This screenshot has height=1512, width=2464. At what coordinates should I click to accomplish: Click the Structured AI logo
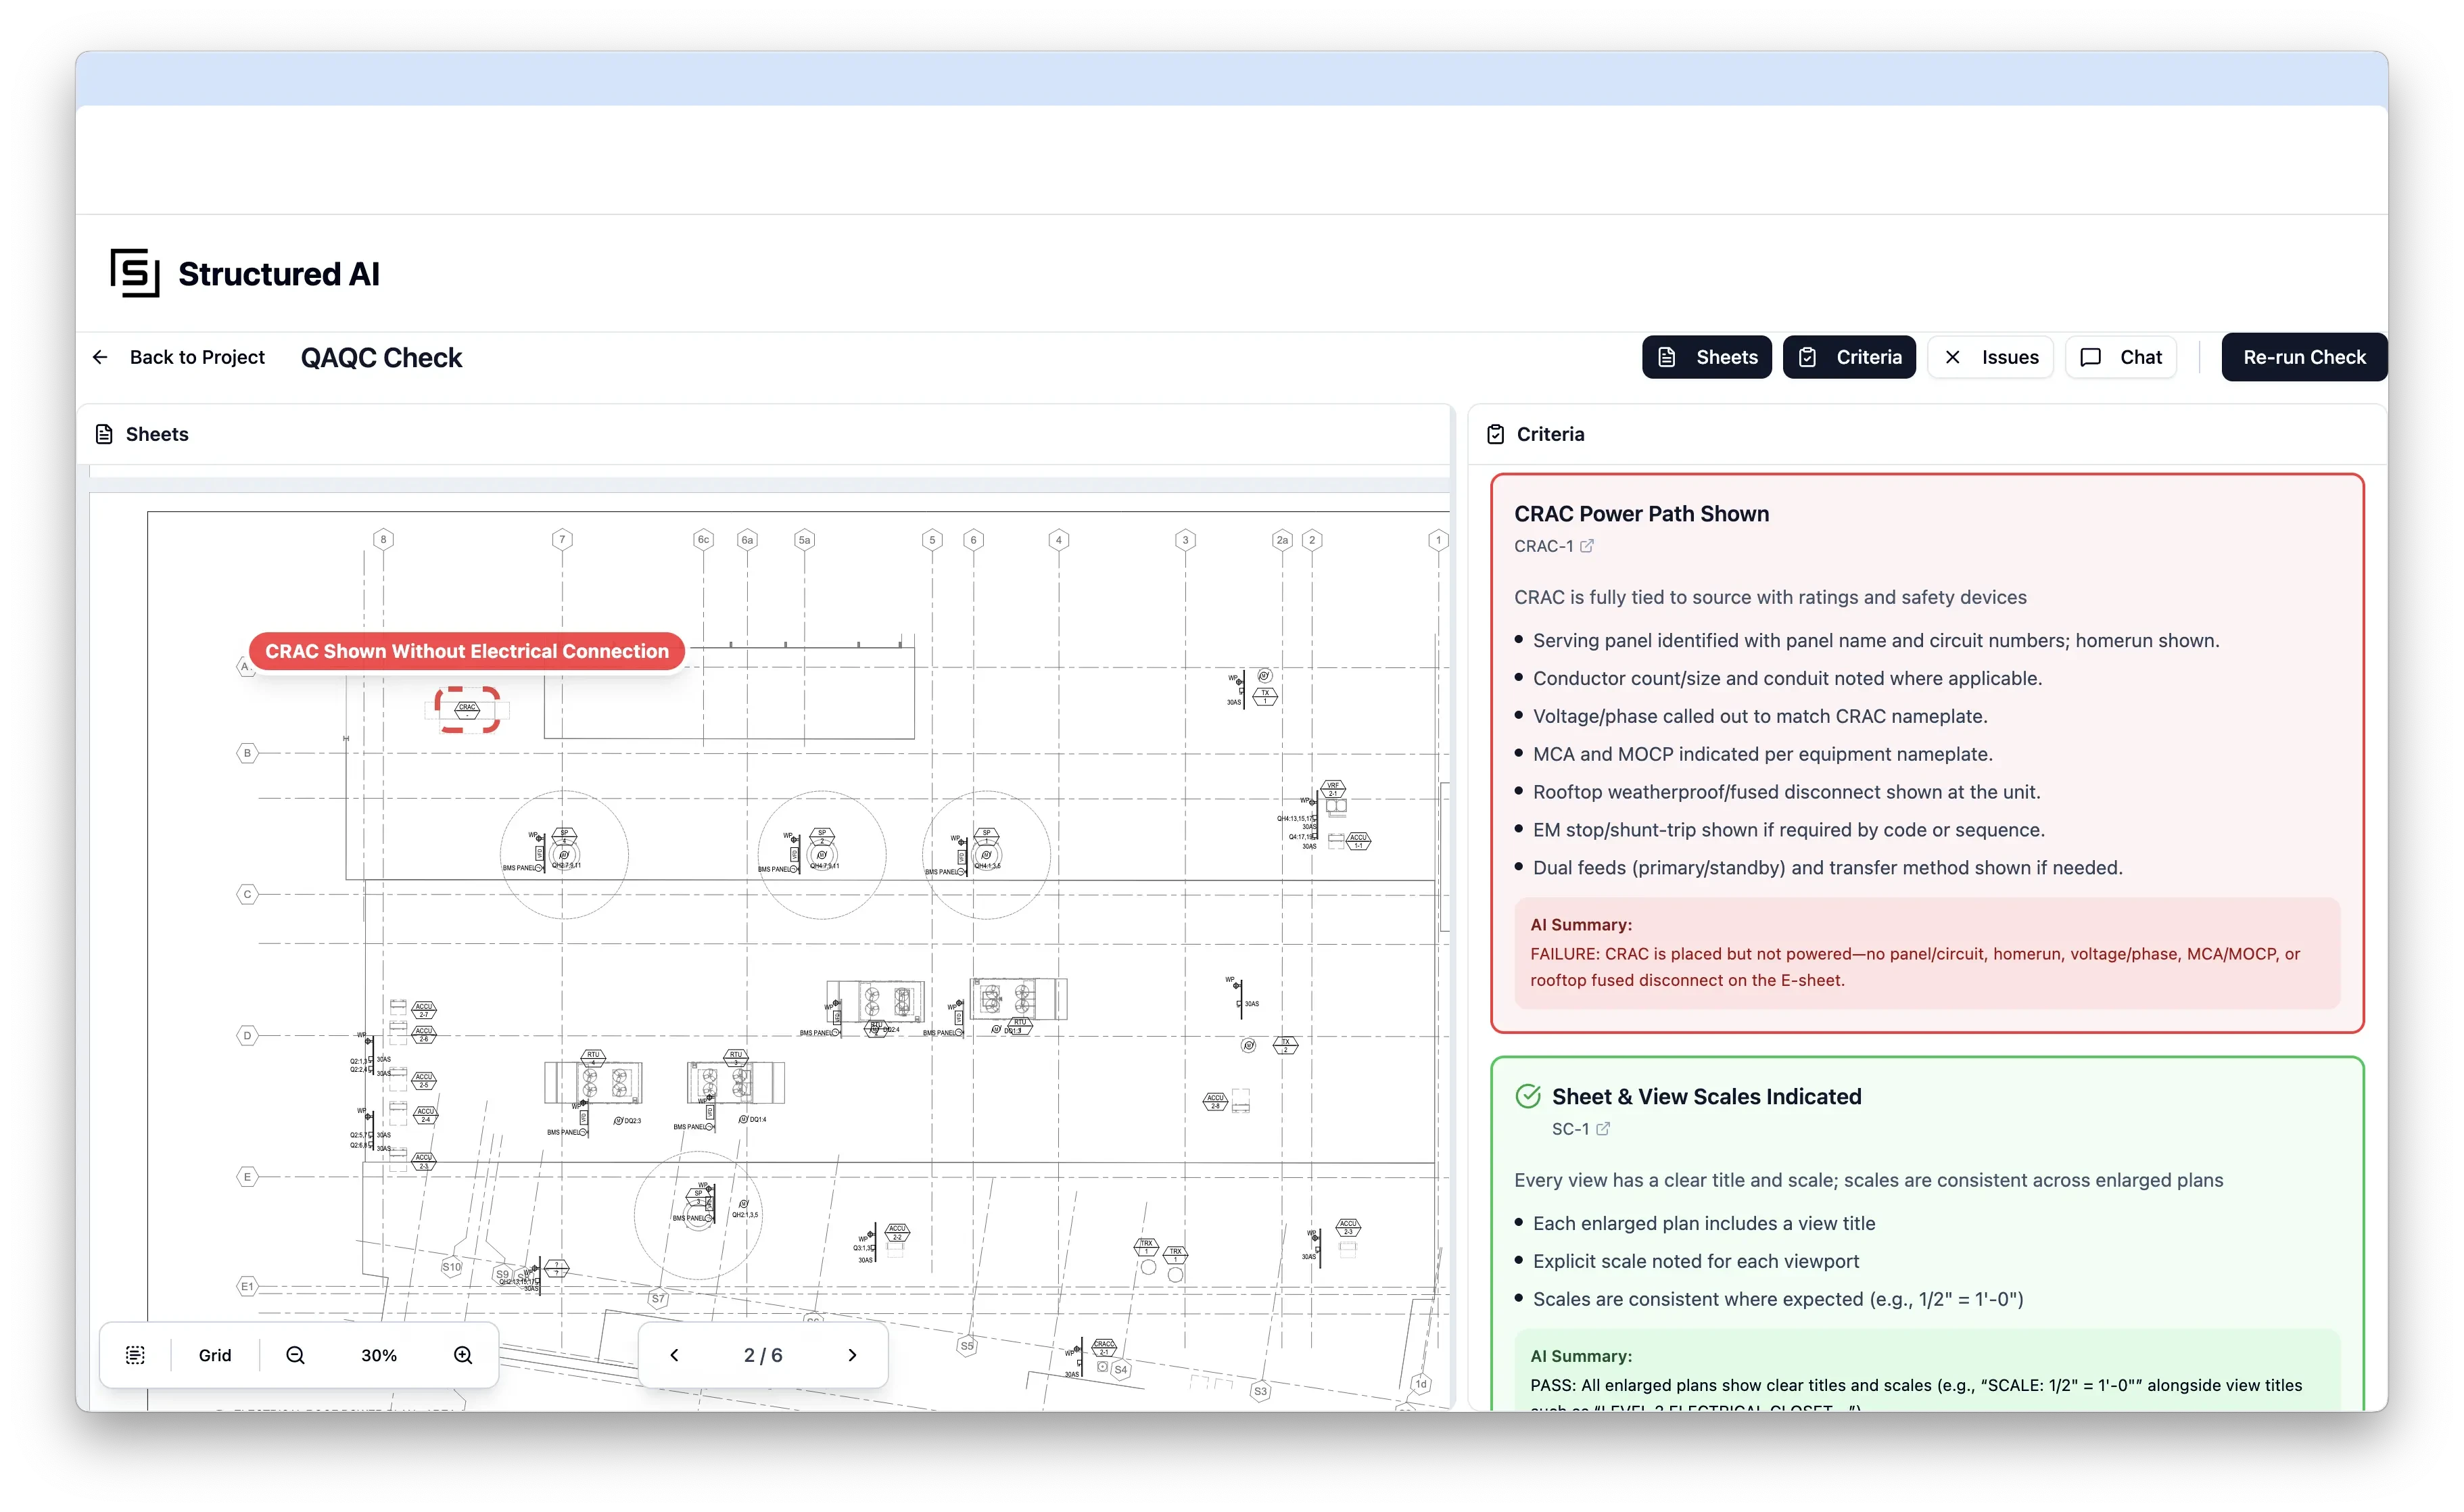coord(136,272)
